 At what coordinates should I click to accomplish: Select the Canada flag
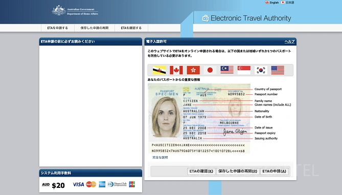176,70
